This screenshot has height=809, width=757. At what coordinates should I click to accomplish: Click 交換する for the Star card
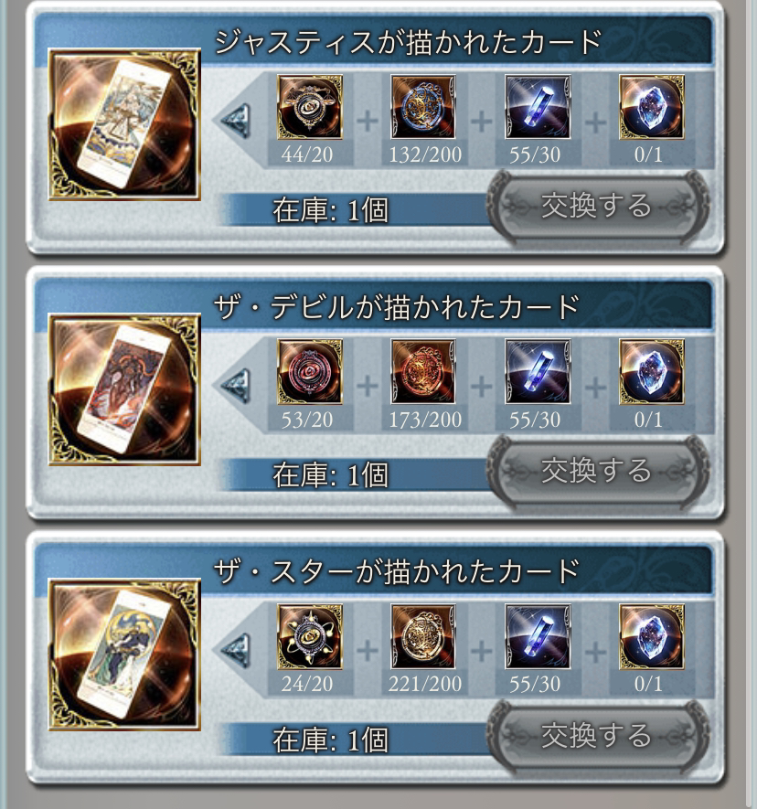point(598,736)
